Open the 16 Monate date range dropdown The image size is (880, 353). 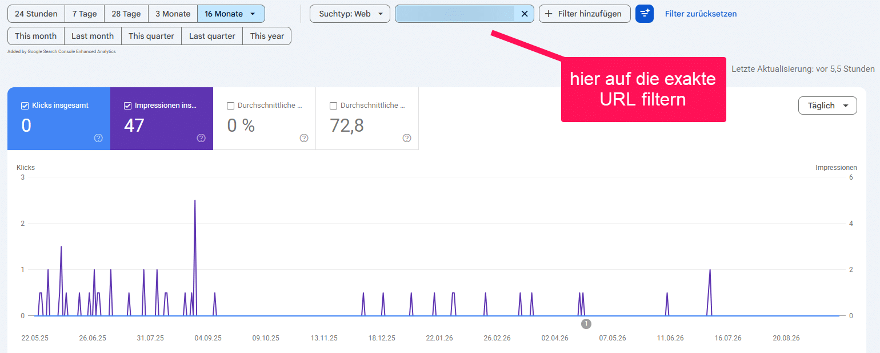tap(231, 14)
